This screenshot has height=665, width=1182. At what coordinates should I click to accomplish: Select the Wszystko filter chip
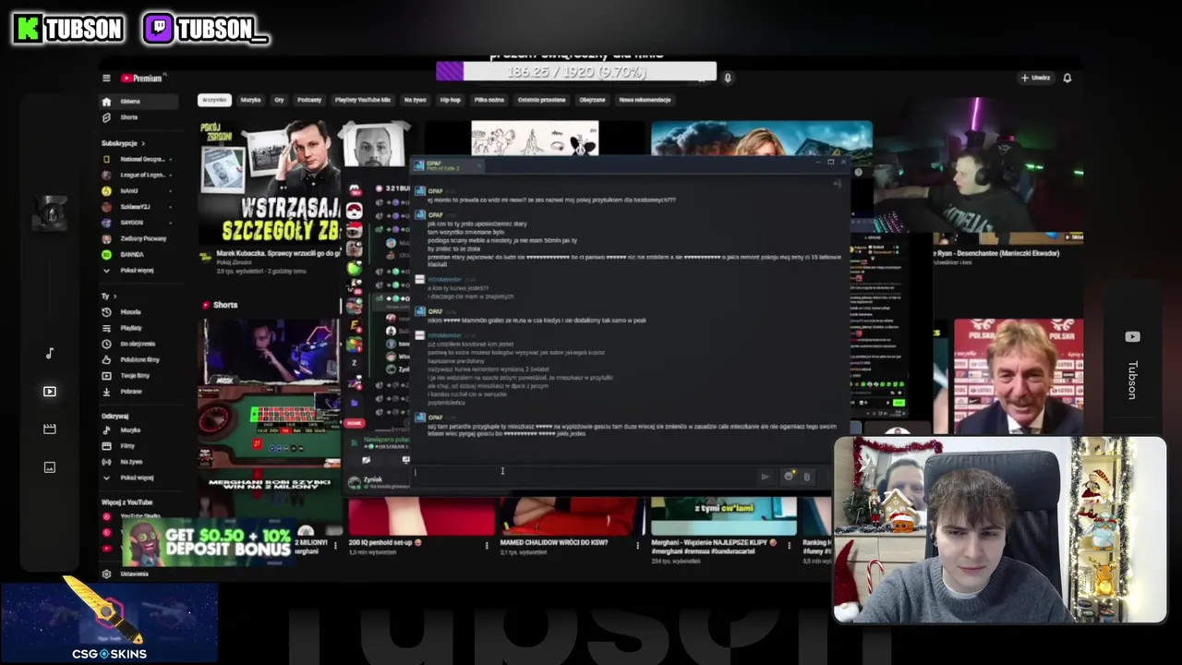tap(214, 100)
